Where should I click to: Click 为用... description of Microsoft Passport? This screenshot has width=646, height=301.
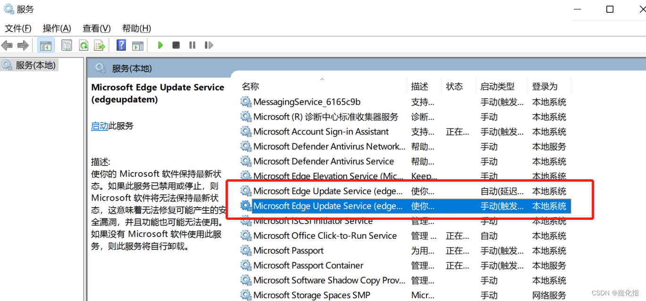point(423,251)
